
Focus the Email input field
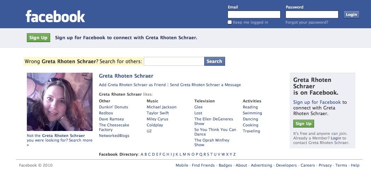coord(254,14)
